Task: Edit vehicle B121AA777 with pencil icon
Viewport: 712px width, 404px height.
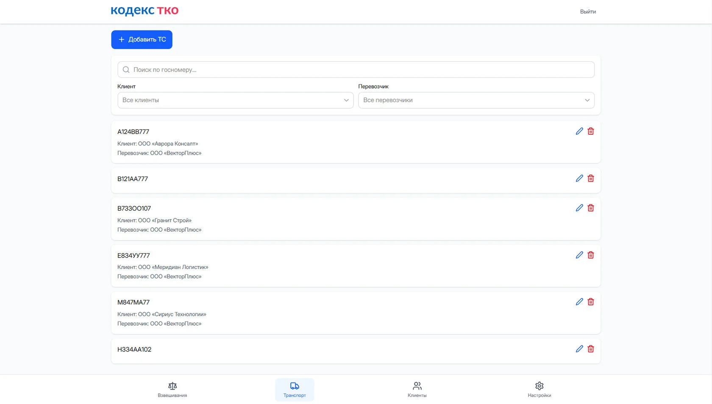Action: tap(579, 178)
